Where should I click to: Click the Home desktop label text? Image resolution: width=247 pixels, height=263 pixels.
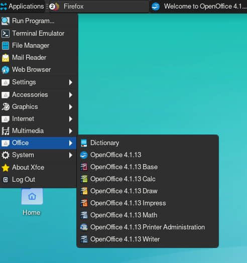pyautogui.click(x=32, y=213)
